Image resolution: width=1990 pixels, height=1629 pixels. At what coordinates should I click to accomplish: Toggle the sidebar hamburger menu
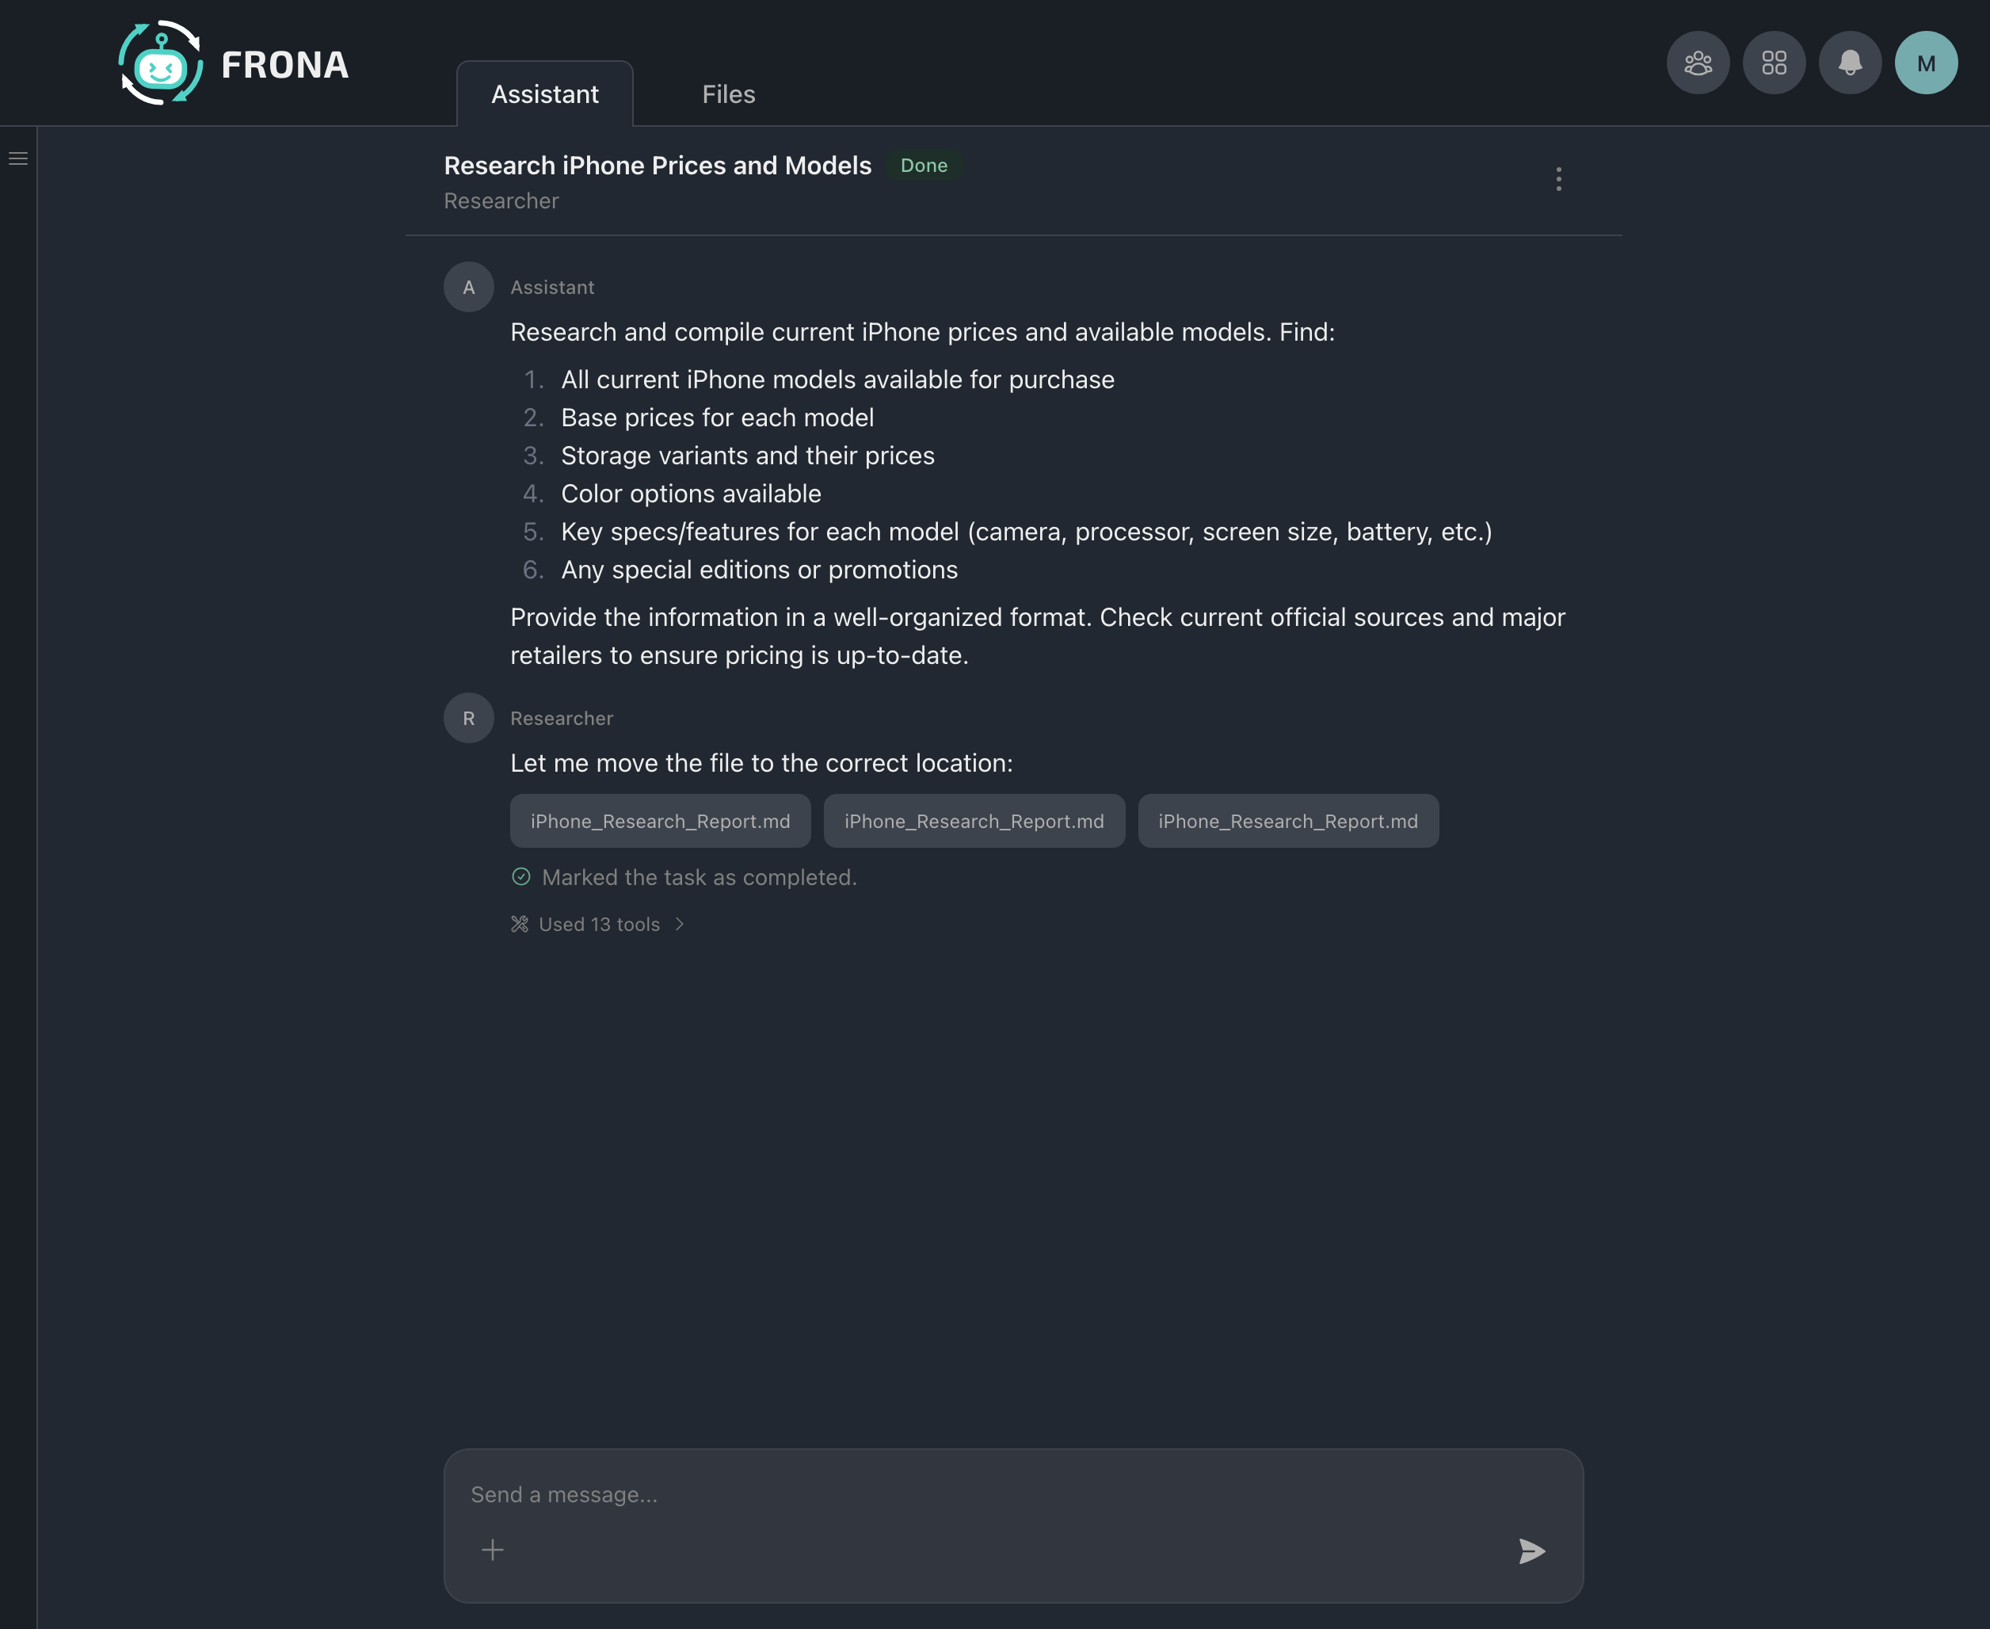pyautogui.click(x=18, y=158)
